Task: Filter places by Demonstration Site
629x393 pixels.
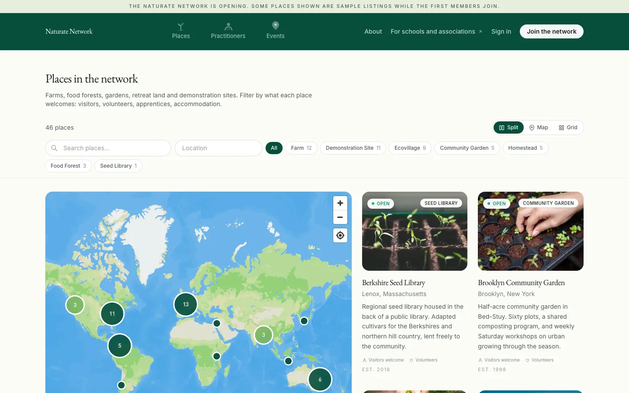Action: [353, 148]
